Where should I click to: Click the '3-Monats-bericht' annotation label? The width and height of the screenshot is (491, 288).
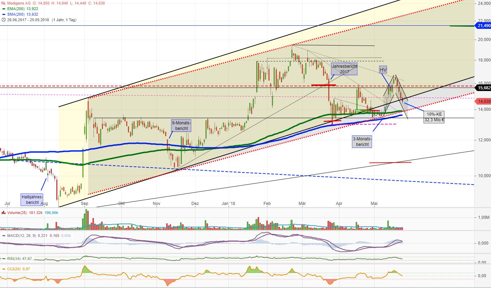click(362, 141)
